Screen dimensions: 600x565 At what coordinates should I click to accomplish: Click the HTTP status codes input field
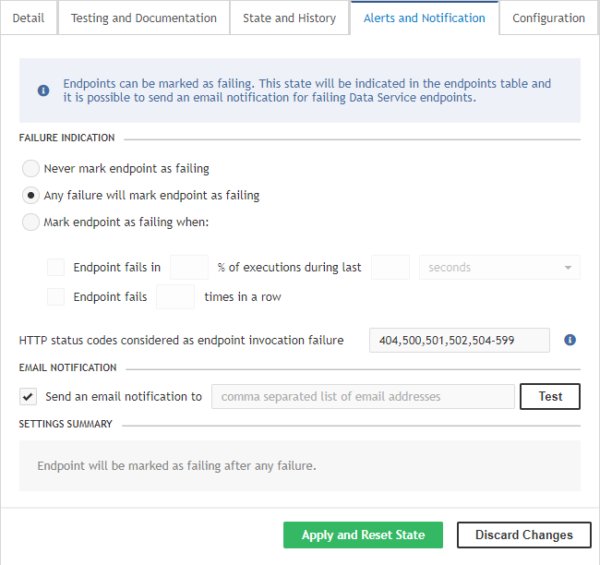pyautogui.click(x=459, y=340)
